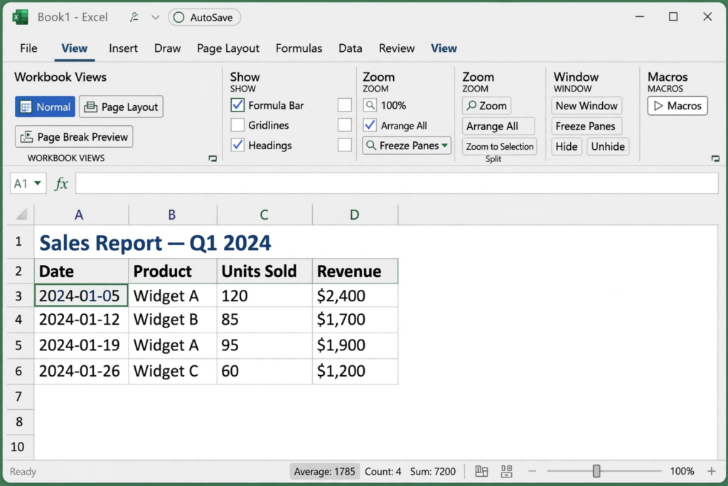
Task: Tick the unlabeled checkbox right of Gridlines
Action: 345,125
